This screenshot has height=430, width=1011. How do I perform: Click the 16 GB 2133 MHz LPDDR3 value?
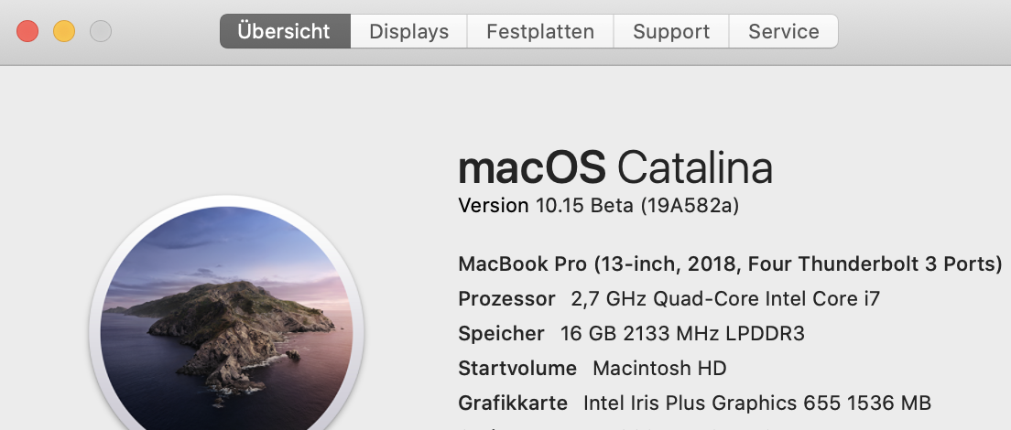(x=682, y=333)
